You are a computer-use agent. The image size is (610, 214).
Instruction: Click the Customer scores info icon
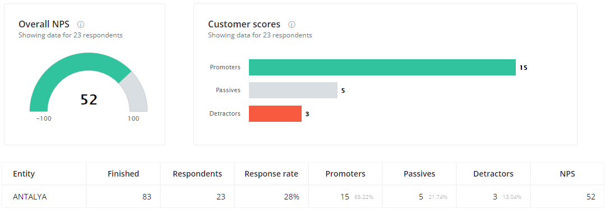(292, 25)
